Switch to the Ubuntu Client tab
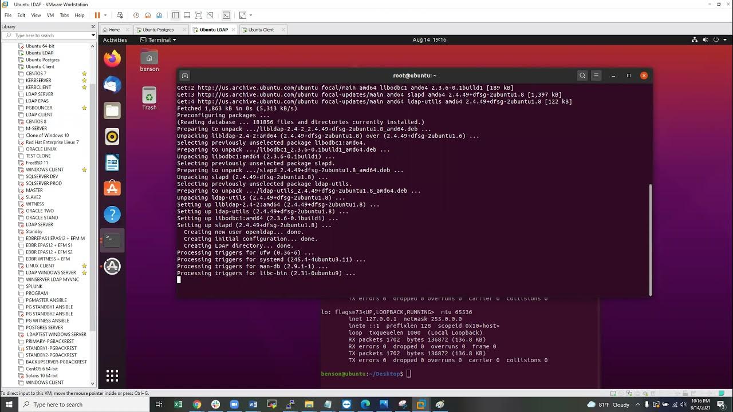Screen dimensions: 733x412 coord(261,30)
